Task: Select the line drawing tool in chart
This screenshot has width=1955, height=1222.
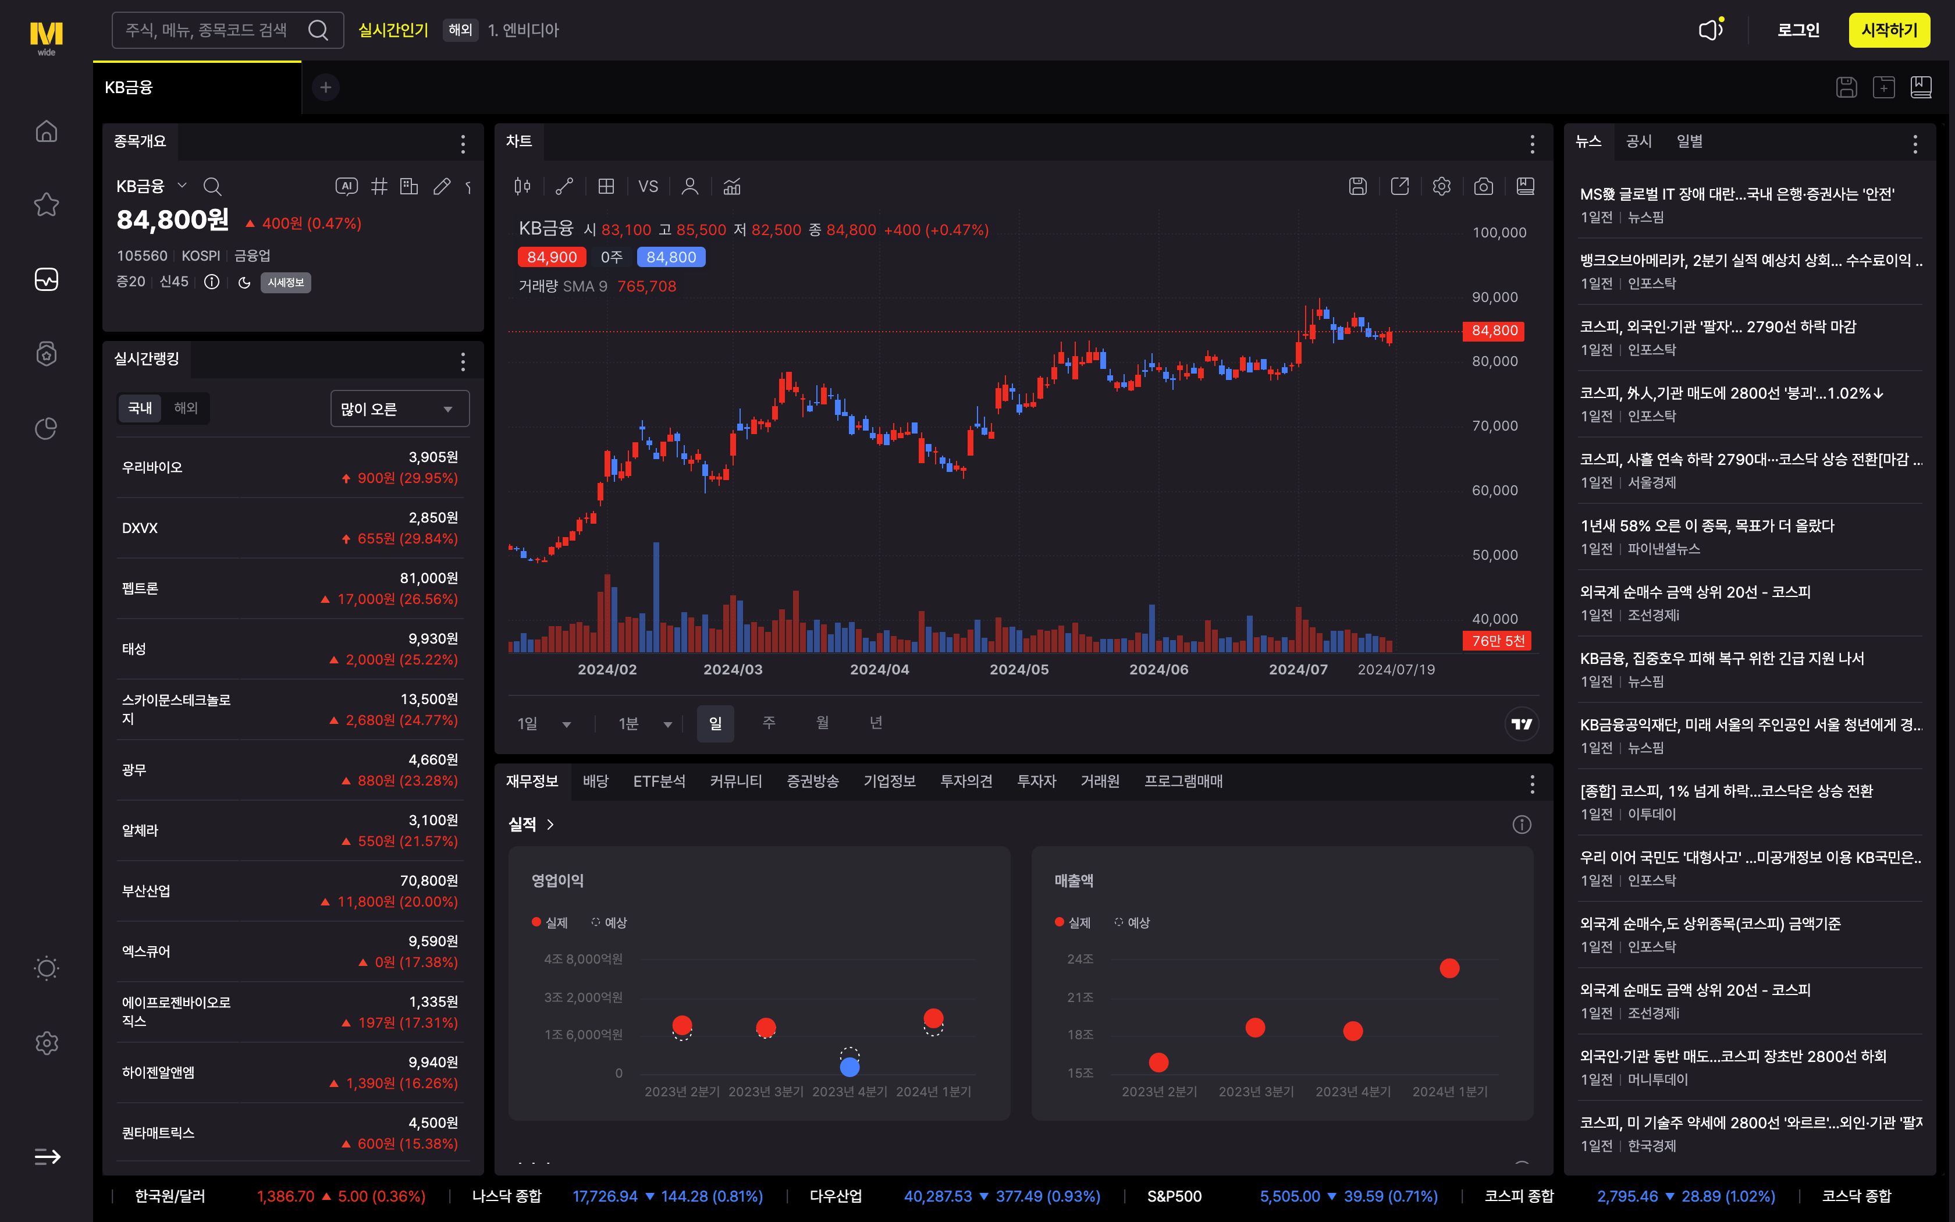Action: [x=564, y=187]
